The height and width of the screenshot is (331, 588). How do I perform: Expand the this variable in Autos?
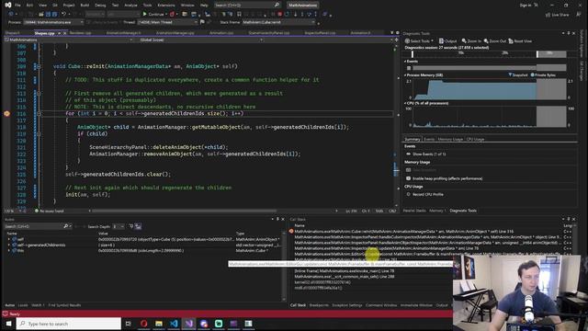pos(9,251)
